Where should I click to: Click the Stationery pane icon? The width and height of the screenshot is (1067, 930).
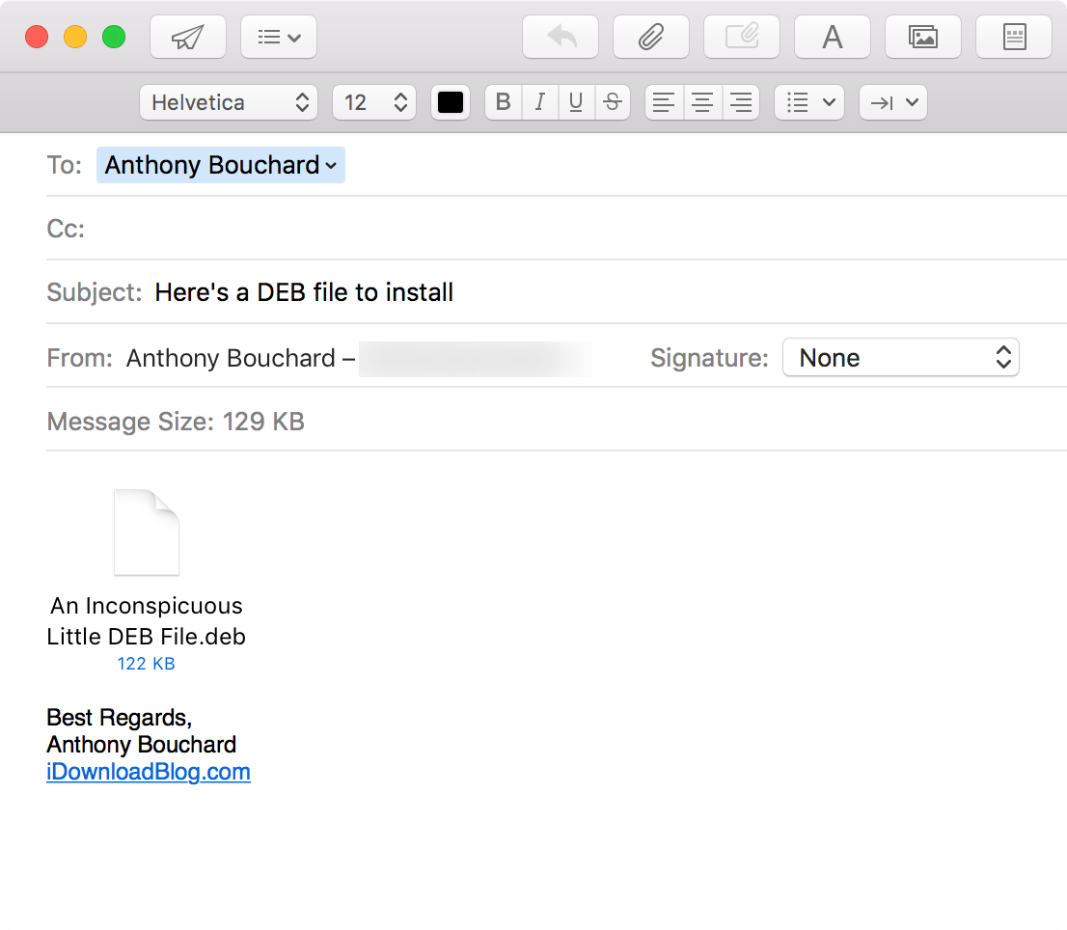pos(1013,37)
